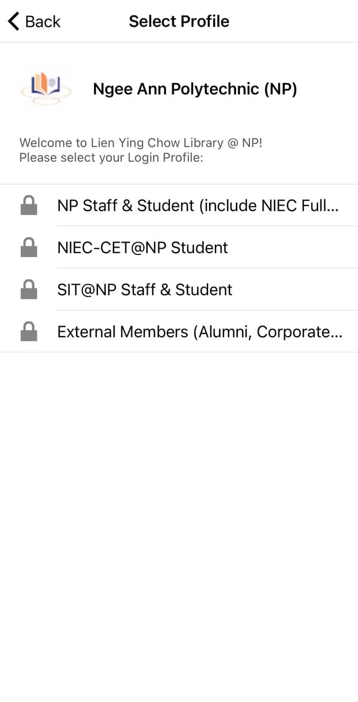358x702 pixels.
Task: Click the 'Please select your Login Profile' prompt
Action: tap(111, 157)
